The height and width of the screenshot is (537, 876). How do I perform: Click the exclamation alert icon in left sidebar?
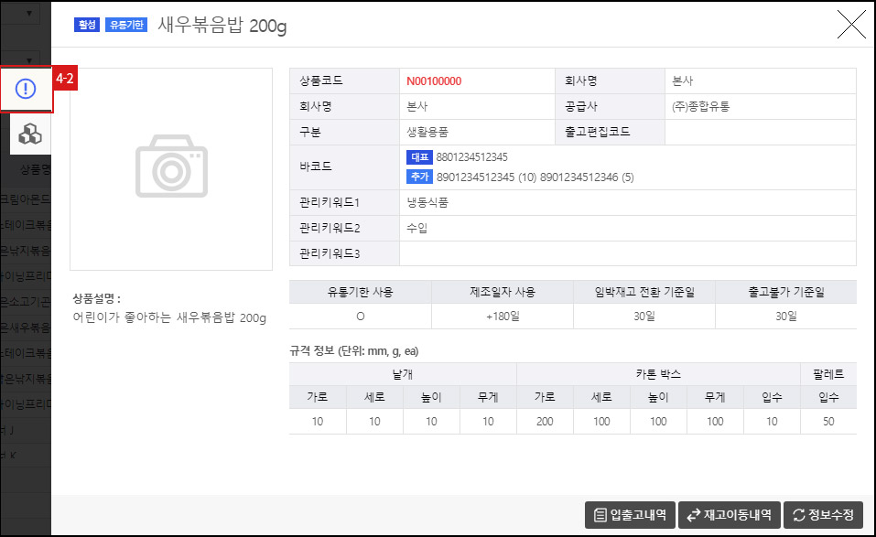pos(27,89)
